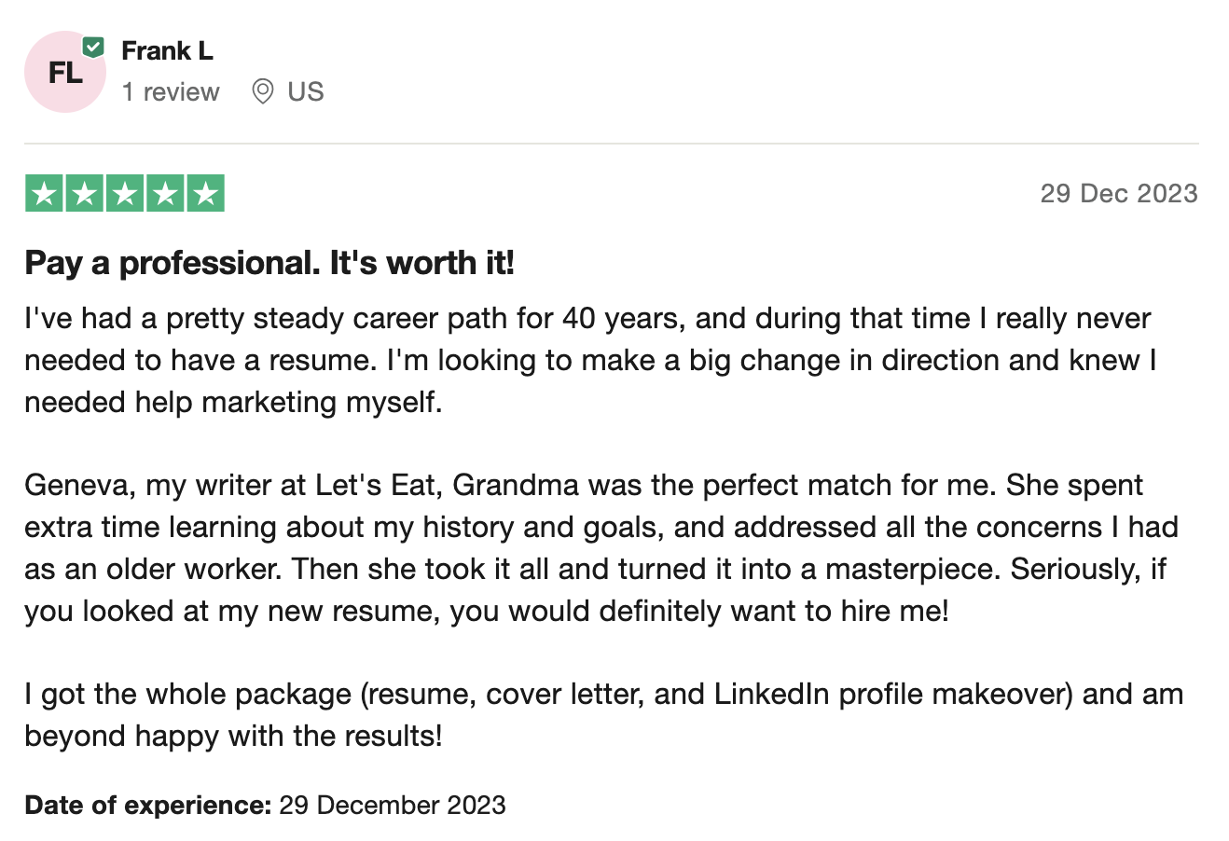1229x841 pixels.
Task: Click the 'Date of experience:' label
Action: pos(148,805)
